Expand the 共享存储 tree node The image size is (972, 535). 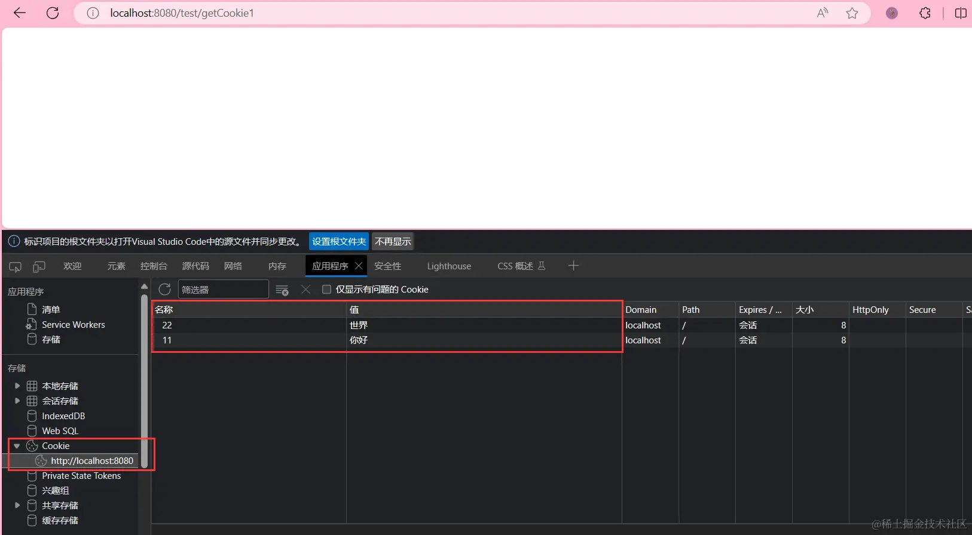[x=17, y=505]
